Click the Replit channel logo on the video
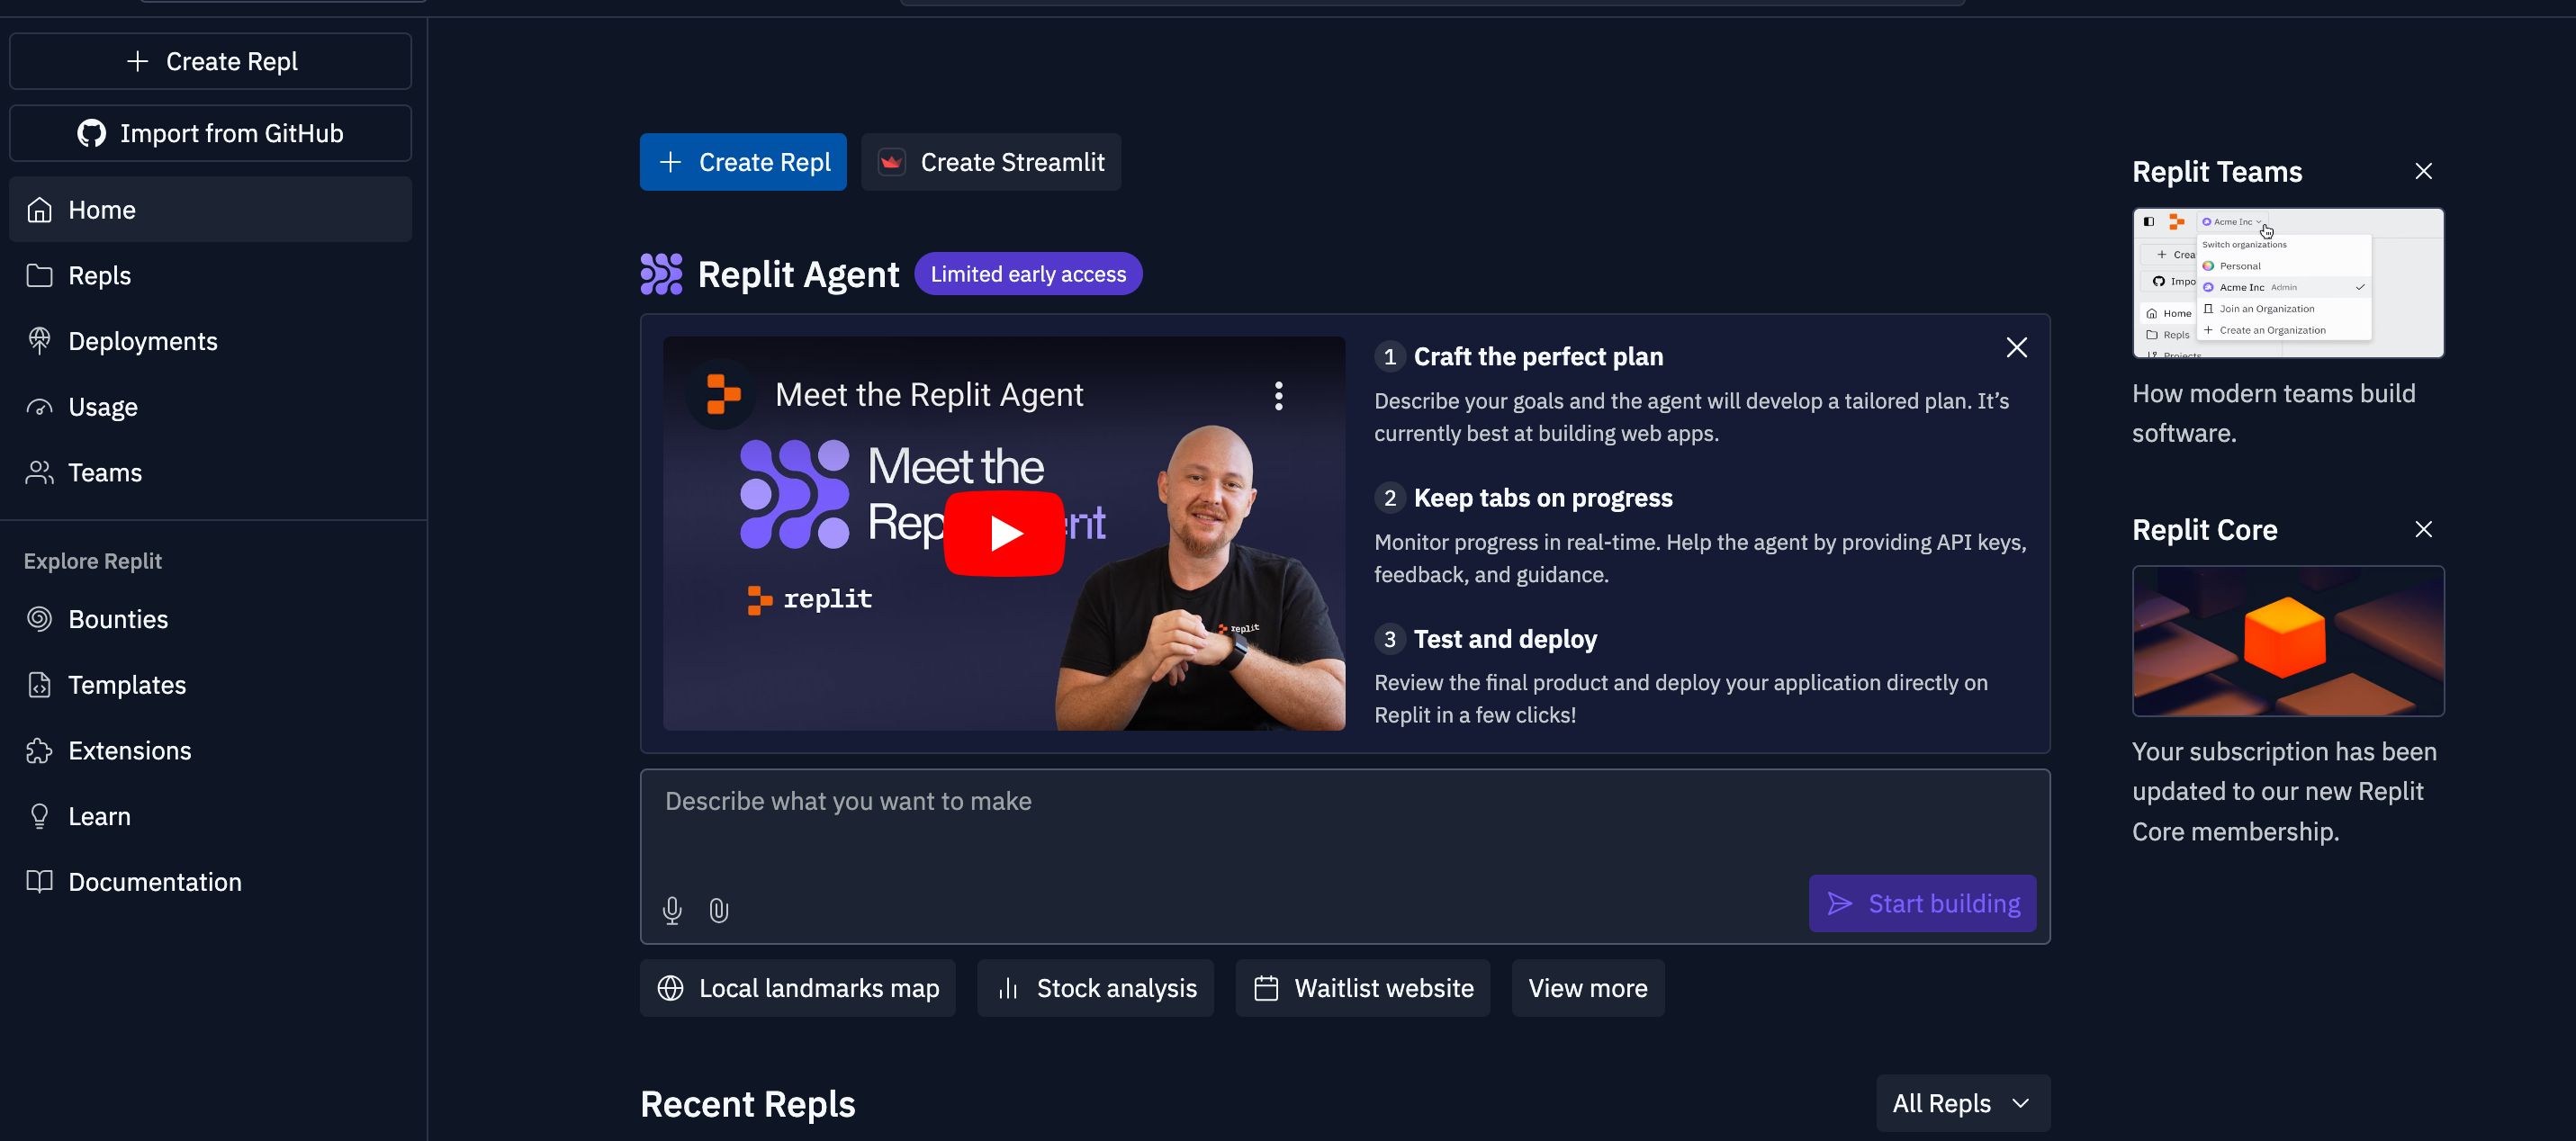Screen dimensions: 2576x1141 (723, 394)
